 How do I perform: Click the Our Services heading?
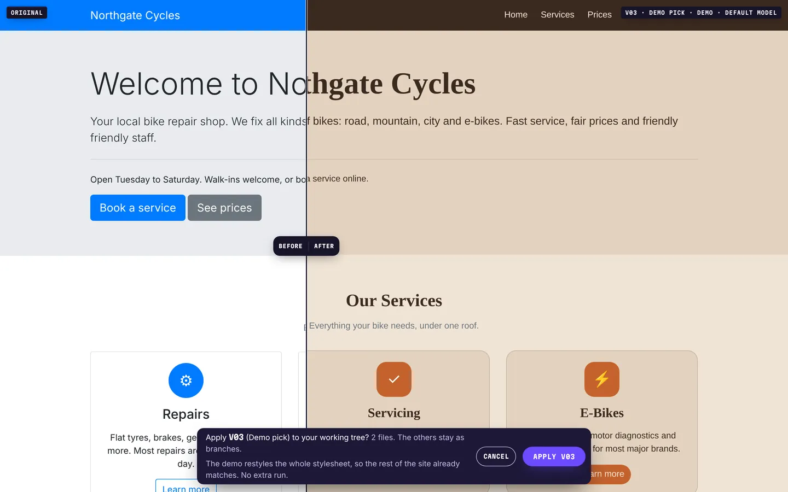pos(394,301)
